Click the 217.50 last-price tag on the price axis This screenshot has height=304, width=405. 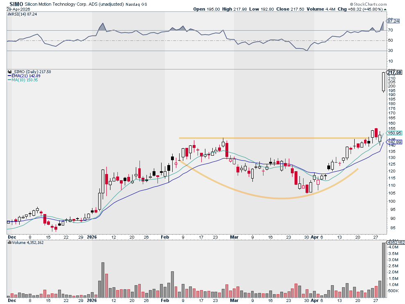pyautogui.click(x=394, y=72)
